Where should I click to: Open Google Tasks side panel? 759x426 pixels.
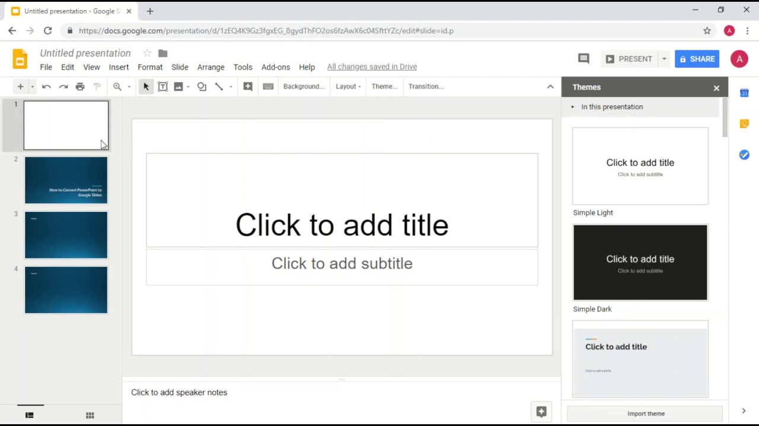point(744,154)
